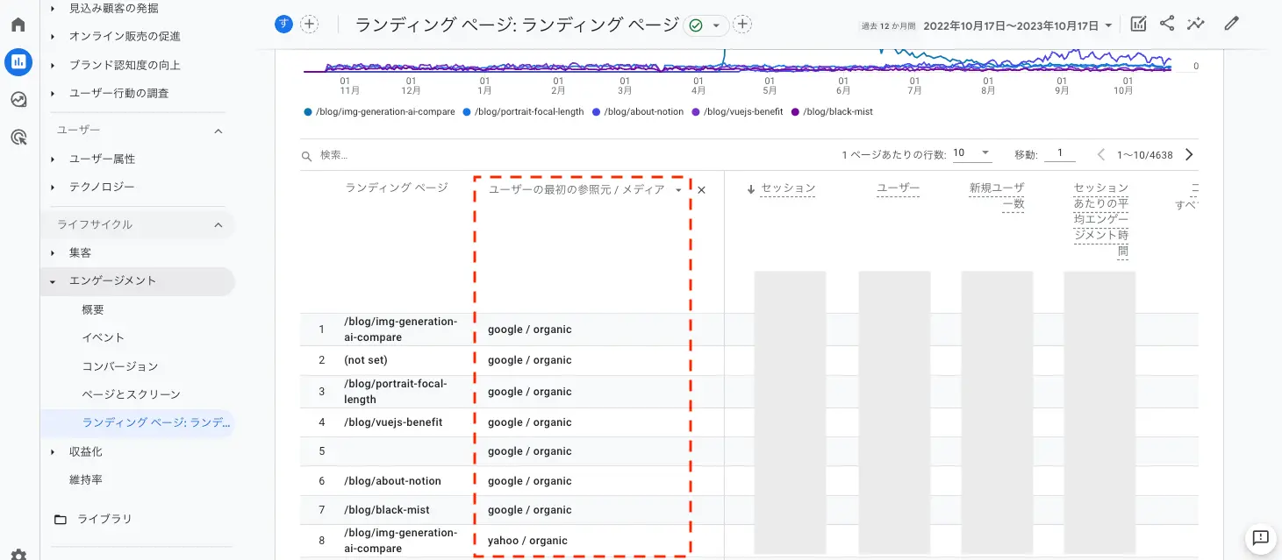Go to next table page arrow
The width and height of the screenshot is (1282, 560).
pyautogui.click(x=1189, y=154)
